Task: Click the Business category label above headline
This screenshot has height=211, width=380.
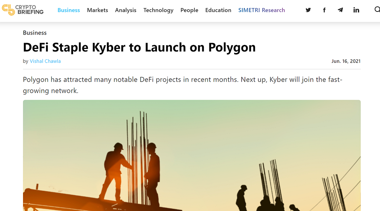Action: point(35,33)
